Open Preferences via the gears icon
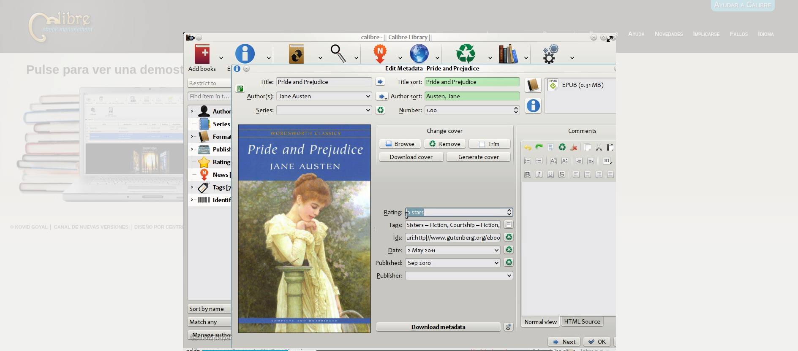 (x=550, y=54)
